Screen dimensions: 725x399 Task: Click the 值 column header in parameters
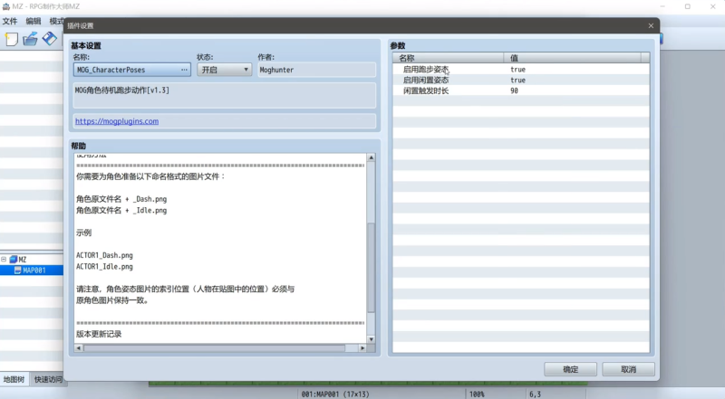[x=573, y=58]
